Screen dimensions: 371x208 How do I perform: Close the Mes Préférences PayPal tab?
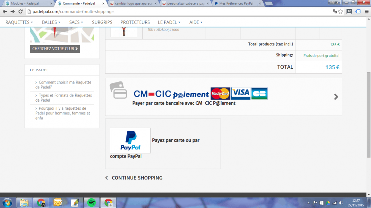(260, 4)
